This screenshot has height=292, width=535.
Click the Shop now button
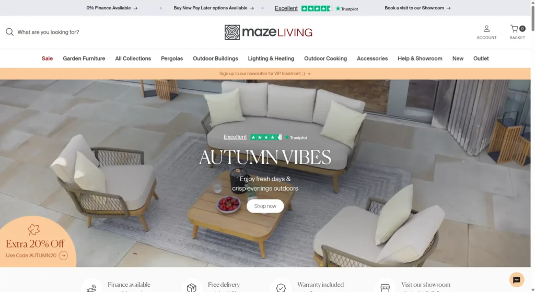[265, 206]
